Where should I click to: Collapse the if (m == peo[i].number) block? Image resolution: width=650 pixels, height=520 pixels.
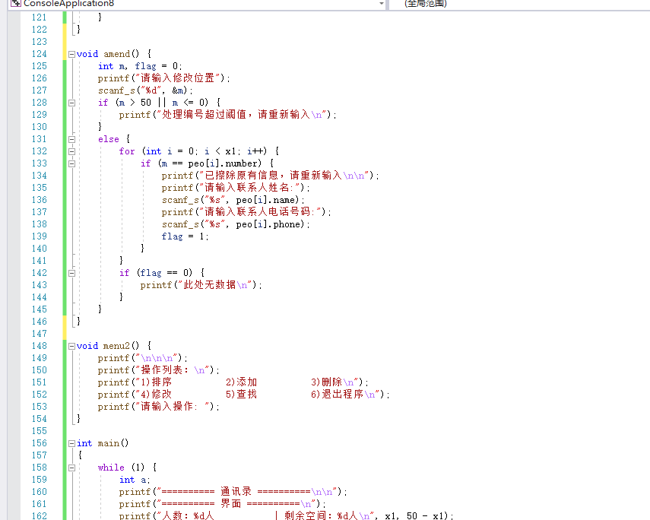(71, 163)
